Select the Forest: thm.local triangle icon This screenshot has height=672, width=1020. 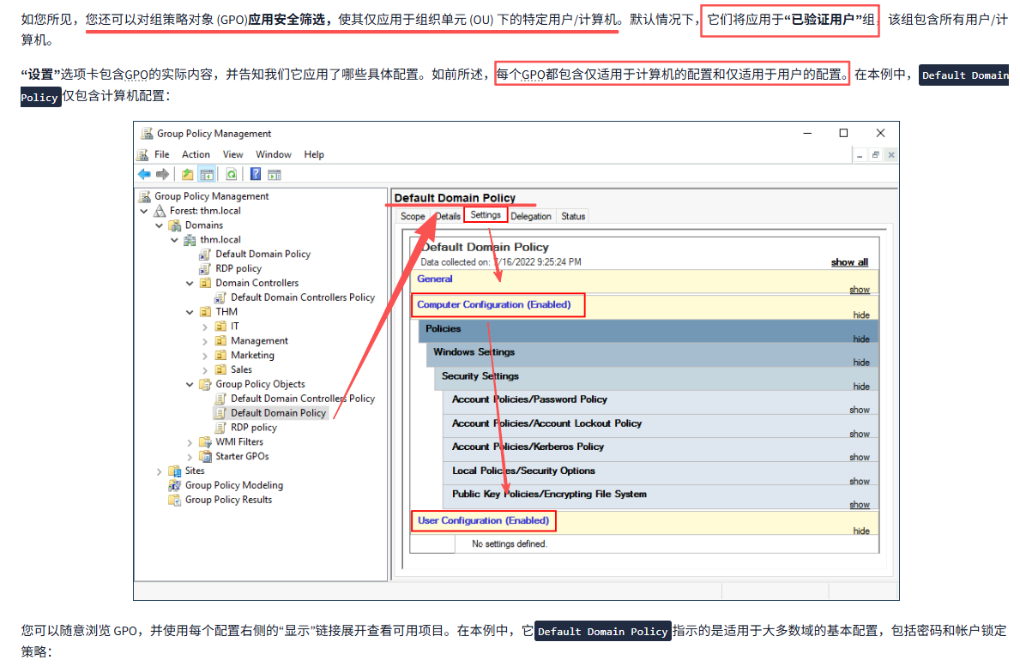(160, 211)
